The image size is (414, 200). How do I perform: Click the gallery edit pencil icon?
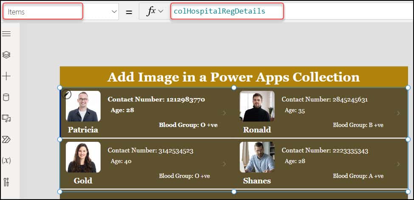pos(67,94)
